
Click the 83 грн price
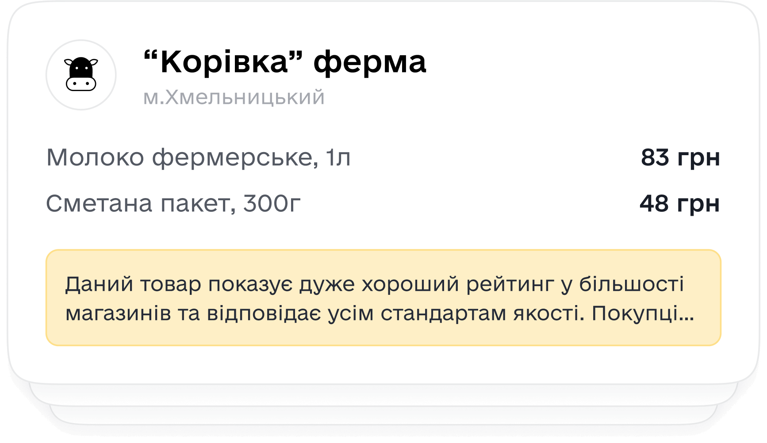pyautogui.click(x=680, y=157)
